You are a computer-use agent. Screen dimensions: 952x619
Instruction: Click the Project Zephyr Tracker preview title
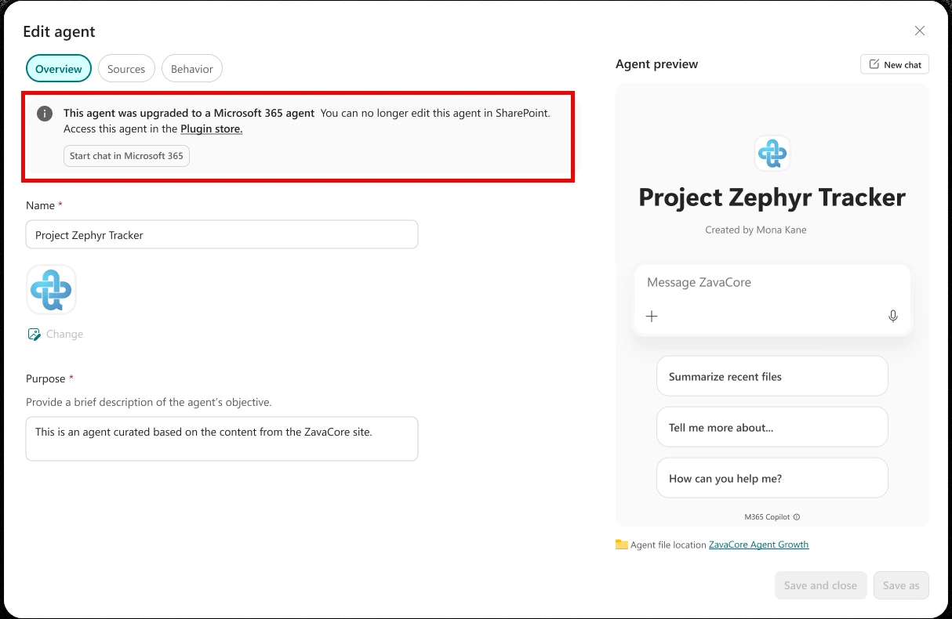(x=772, y=197)
